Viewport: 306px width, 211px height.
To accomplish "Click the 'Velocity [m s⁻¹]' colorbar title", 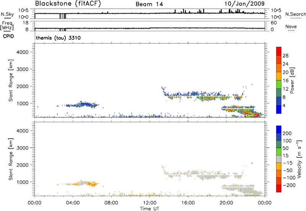I will (x=299, y=159).
